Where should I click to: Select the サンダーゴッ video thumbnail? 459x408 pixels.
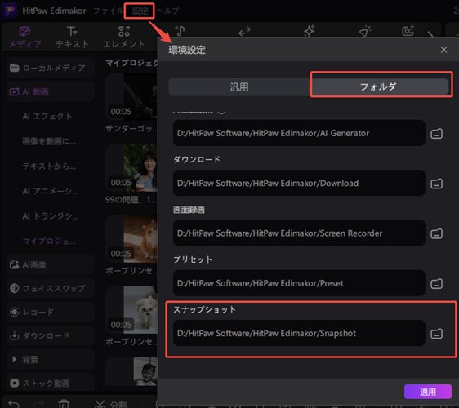click(x=131, y=96)
